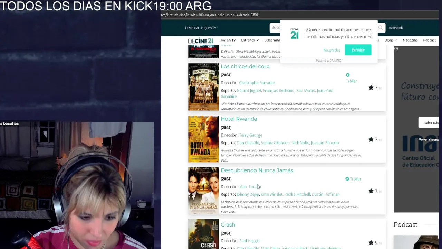The height and width of the screenshot is (249, 442).
Task: Open director Paul Haggis
Action: pyautogui.click(x=249, y=241)
